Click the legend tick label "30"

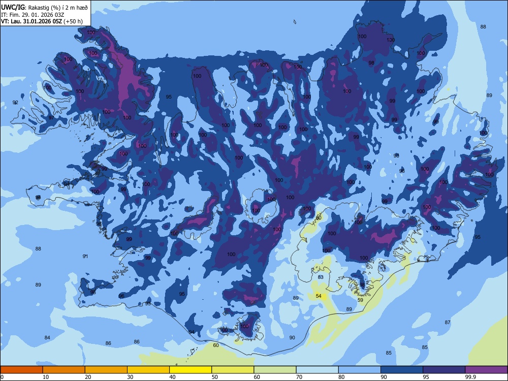[x=130, y=377]
